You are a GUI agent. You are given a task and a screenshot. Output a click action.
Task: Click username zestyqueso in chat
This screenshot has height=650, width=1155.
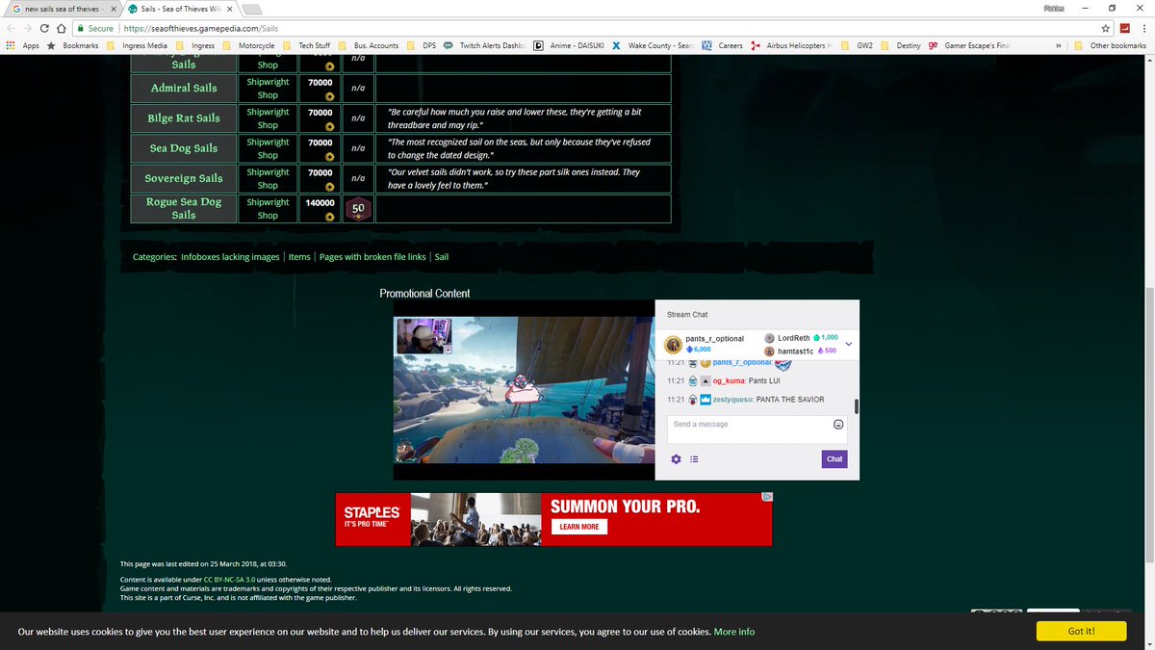pyautogui.click(x=731, y=400)
